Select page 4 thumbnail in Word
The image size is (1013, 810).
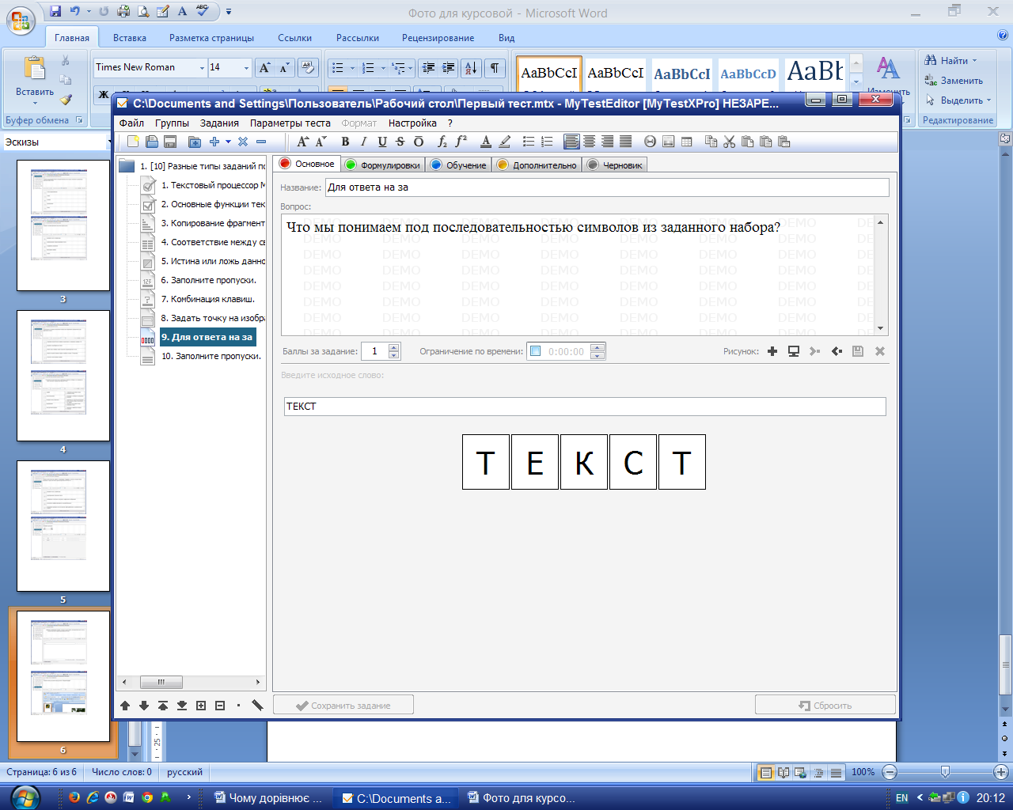(x=63, y=375)
